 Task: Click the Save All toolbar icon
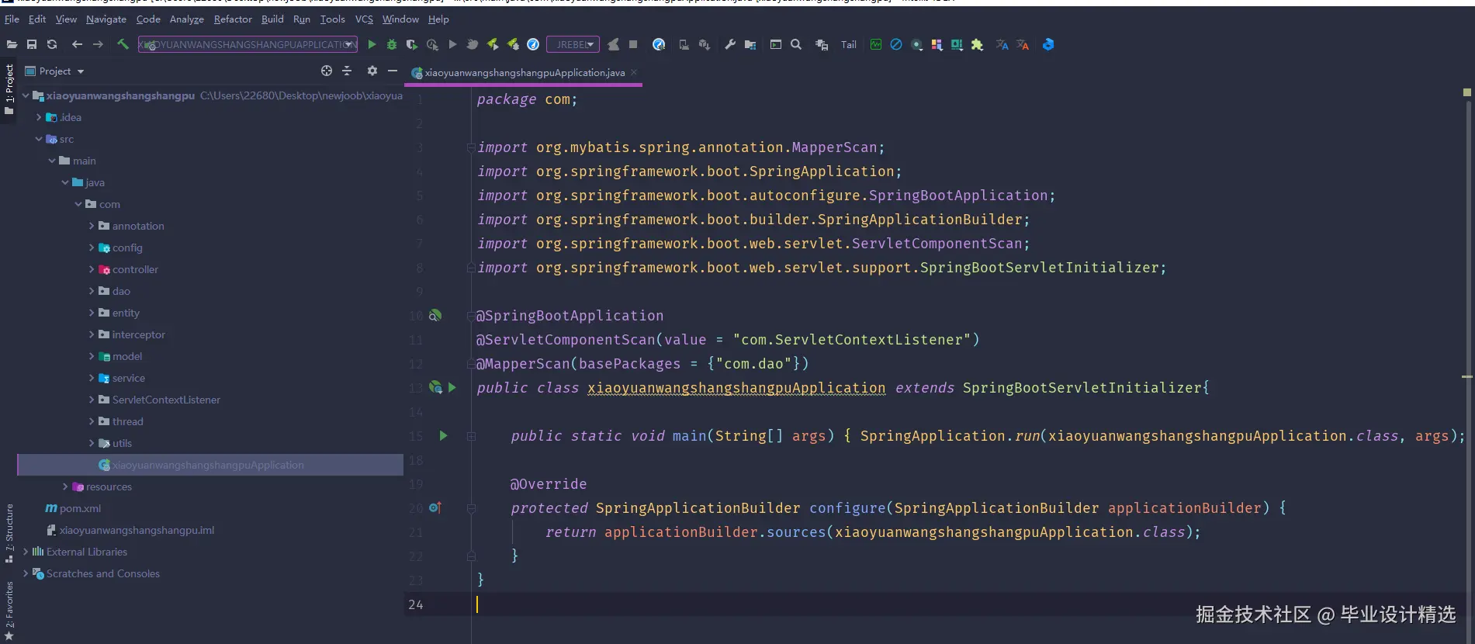32,45
